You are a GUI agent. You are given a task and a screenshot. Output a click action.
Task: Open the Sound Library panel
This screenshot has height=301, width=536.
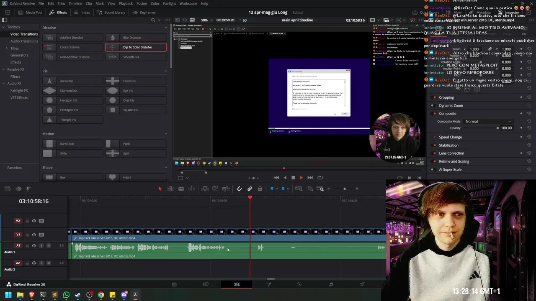111,13
